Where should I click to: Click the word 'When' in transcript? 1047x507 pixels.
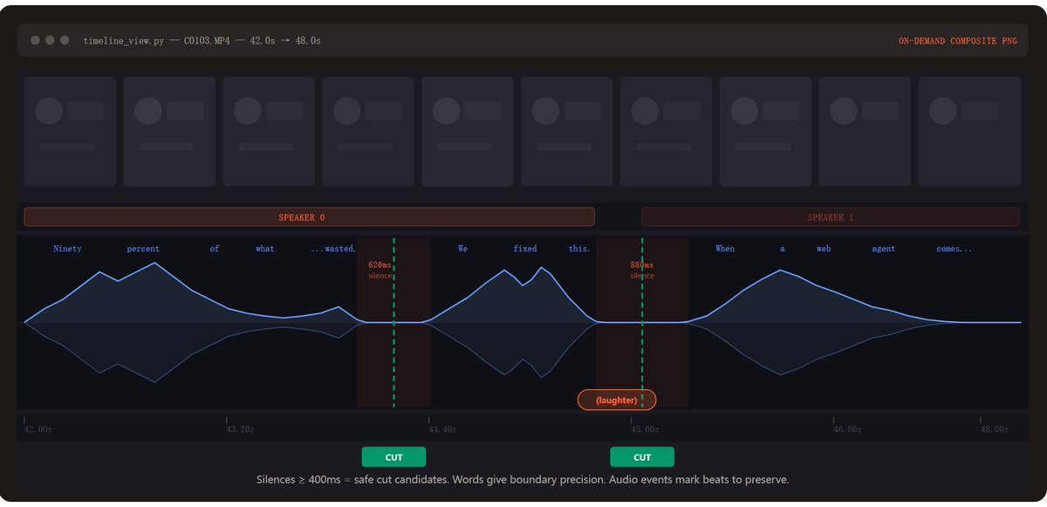725,249
